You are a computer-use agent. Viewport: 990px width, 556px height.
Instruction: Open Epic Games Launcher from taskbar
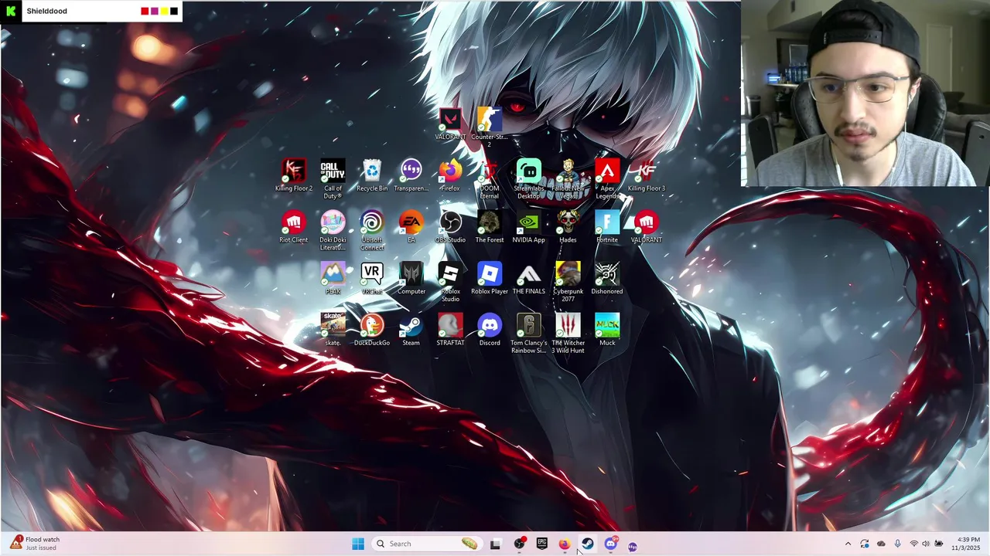click(541, 544)
